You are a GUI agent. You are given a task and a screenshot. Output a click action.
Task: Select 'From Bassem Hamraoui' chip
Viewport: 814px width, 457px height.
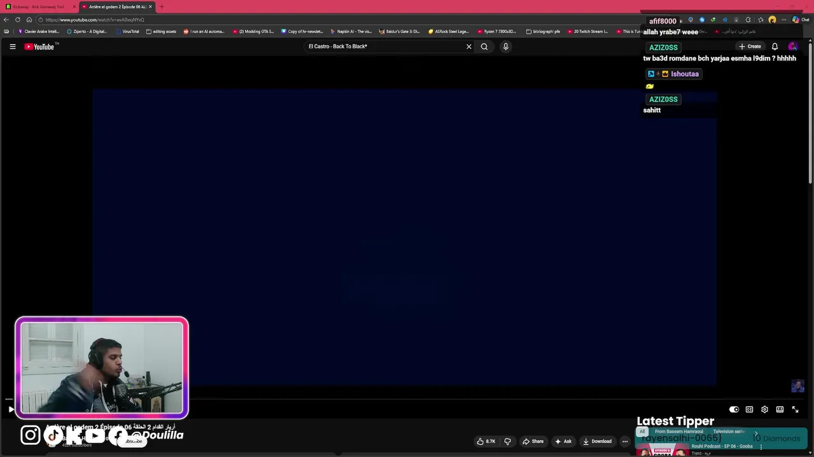(x=679, y=432)
